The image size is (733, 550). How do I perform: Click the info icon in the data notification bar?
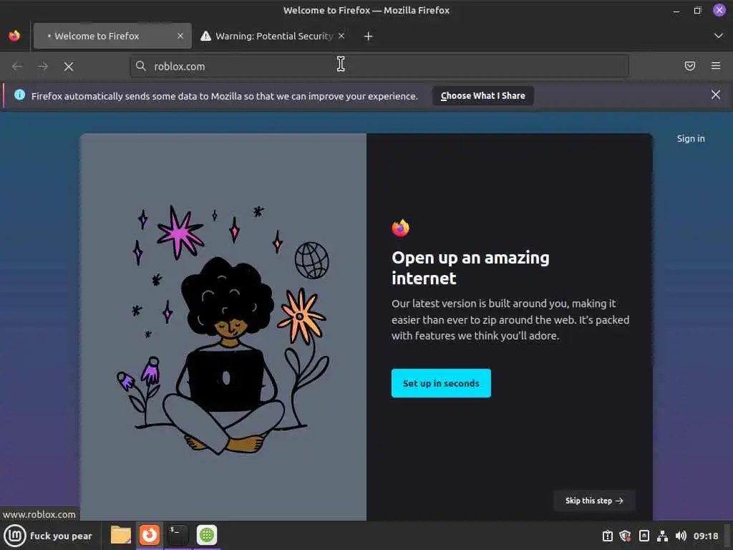click(x=19, y=95)
